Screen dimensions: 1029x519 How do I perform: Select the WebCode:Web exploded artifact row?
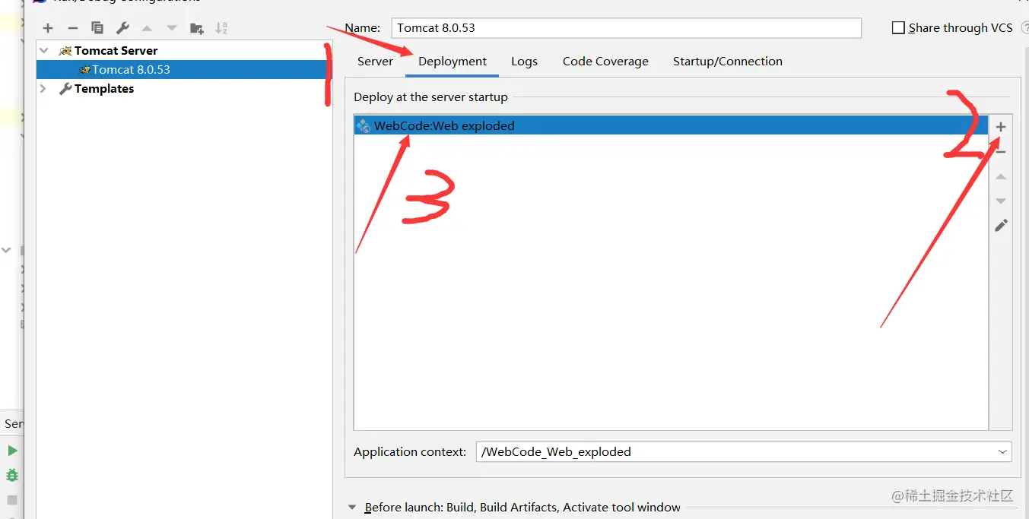point(671,126)
